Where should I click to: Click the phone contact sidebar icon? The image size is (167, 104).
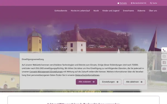point(164,50)
